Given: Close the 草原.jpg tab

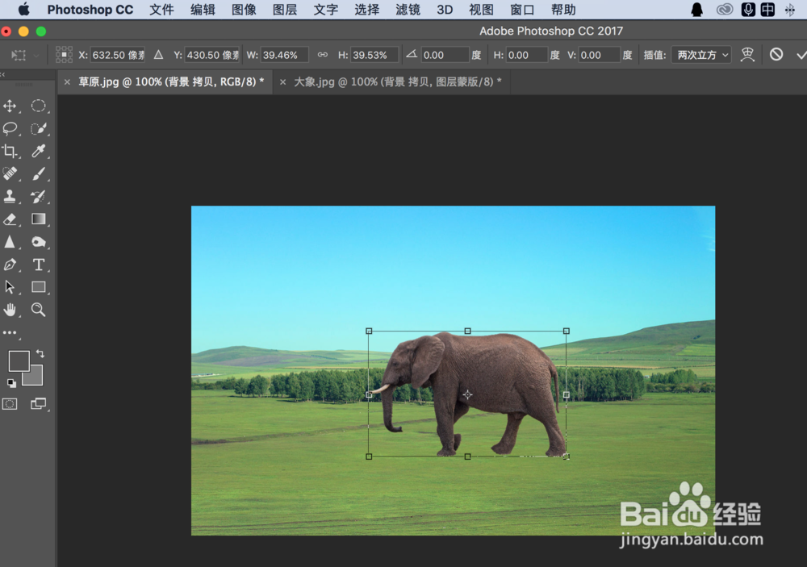Looking at the screenshot, I should point(67,81).
